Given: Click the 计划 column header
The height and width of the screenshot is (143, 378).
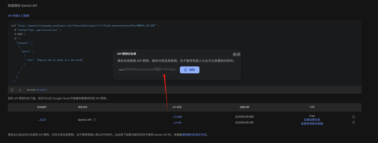Looking at the screenshot, I should tap(312, 107).
